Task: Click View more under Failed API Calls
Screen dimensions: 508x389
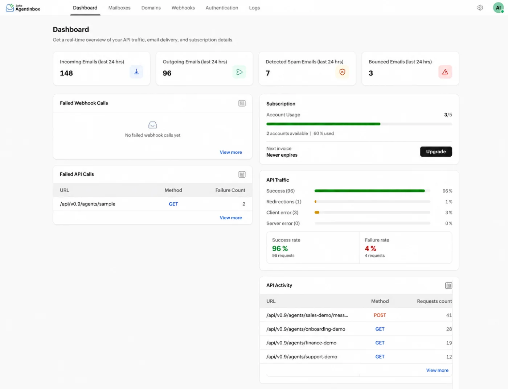Action: [x=231, y=218]
